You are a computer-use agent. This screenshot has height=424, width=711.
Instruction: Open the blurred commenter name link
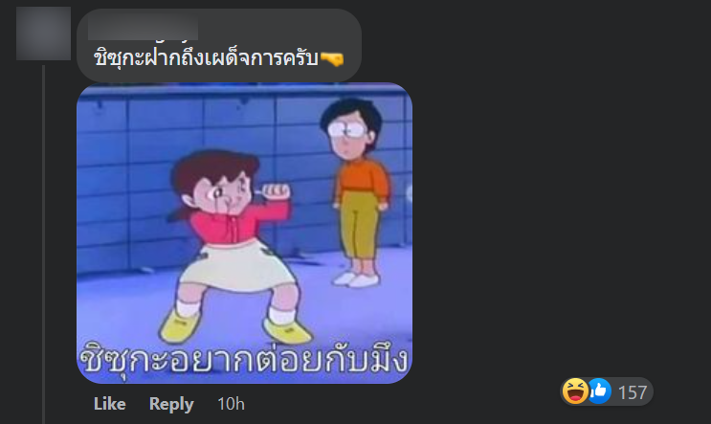pos(143,27)
